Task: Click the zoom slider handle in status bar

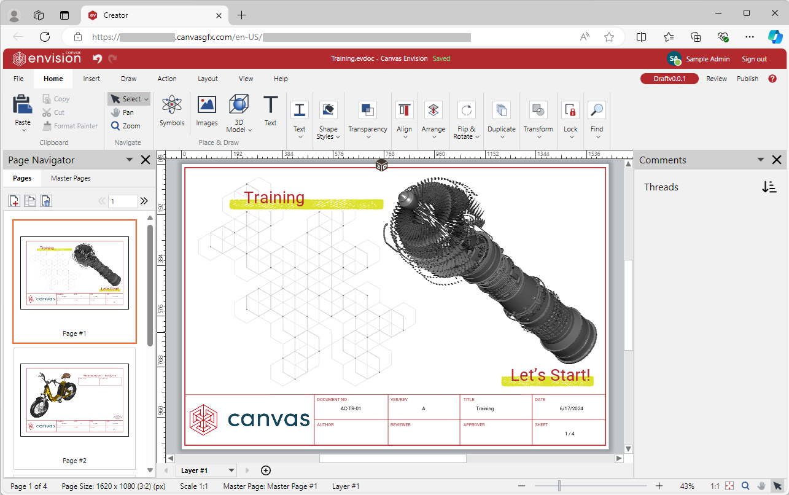Action: [559, 486]
